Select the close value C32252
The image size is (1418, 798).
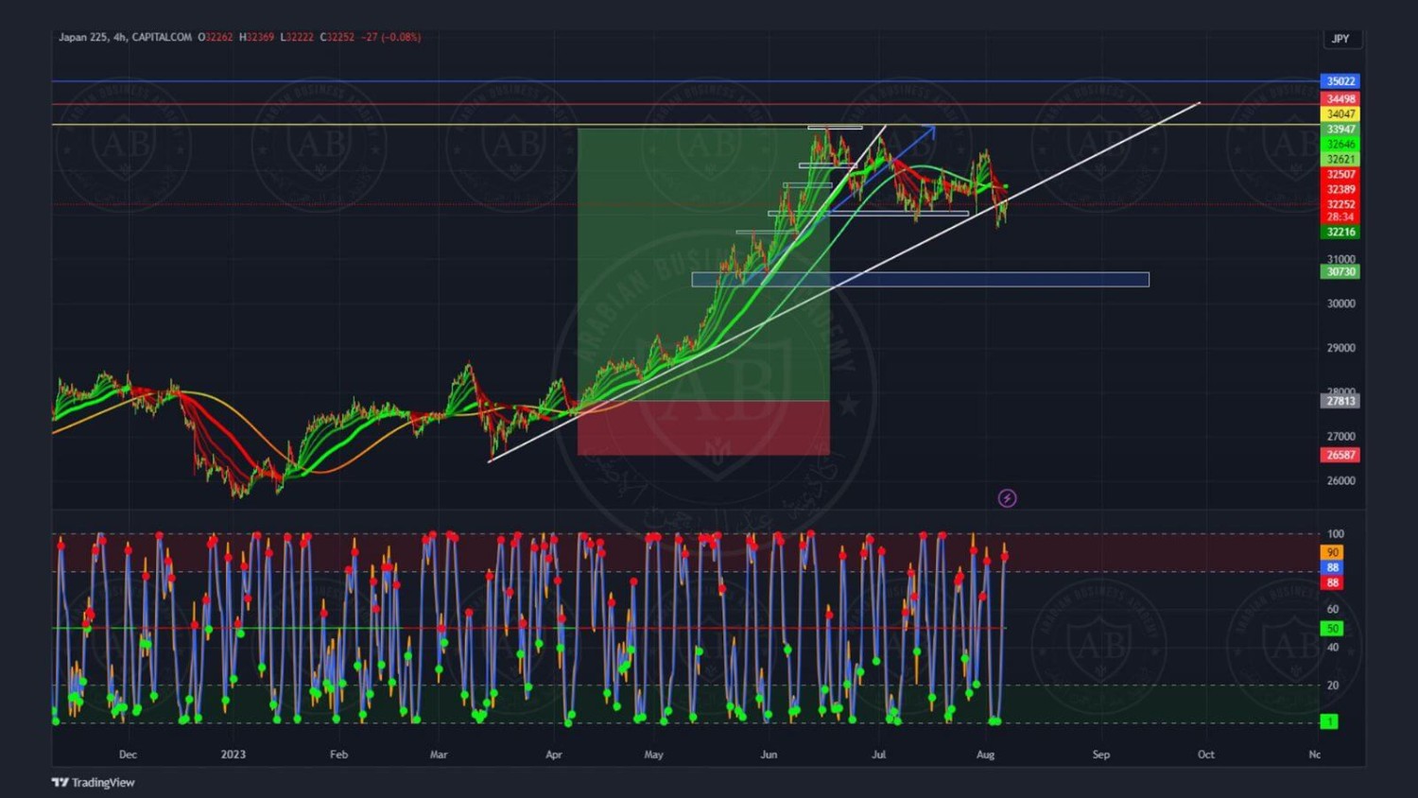coord(337,37)
